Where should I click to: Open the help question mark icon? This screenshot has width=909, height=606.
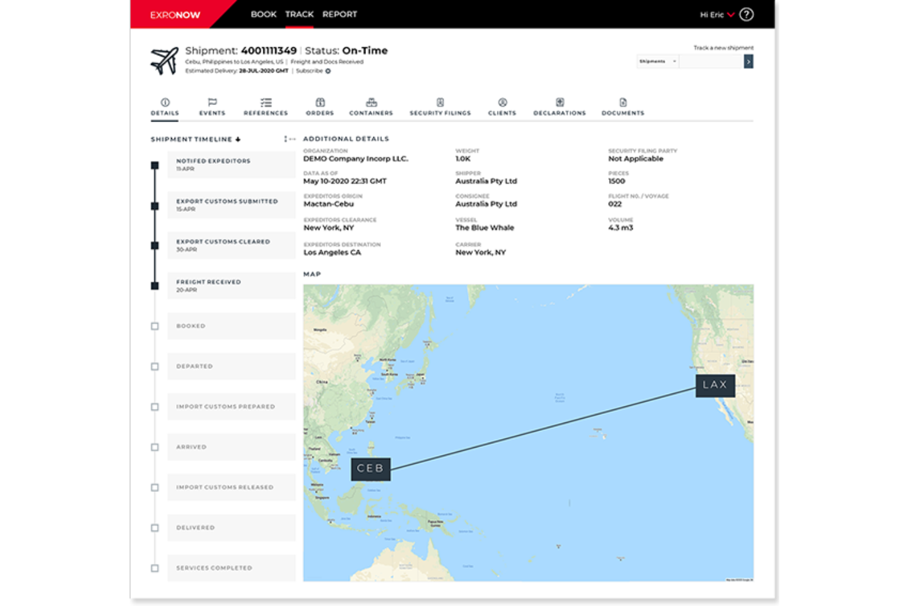point(747,14)
